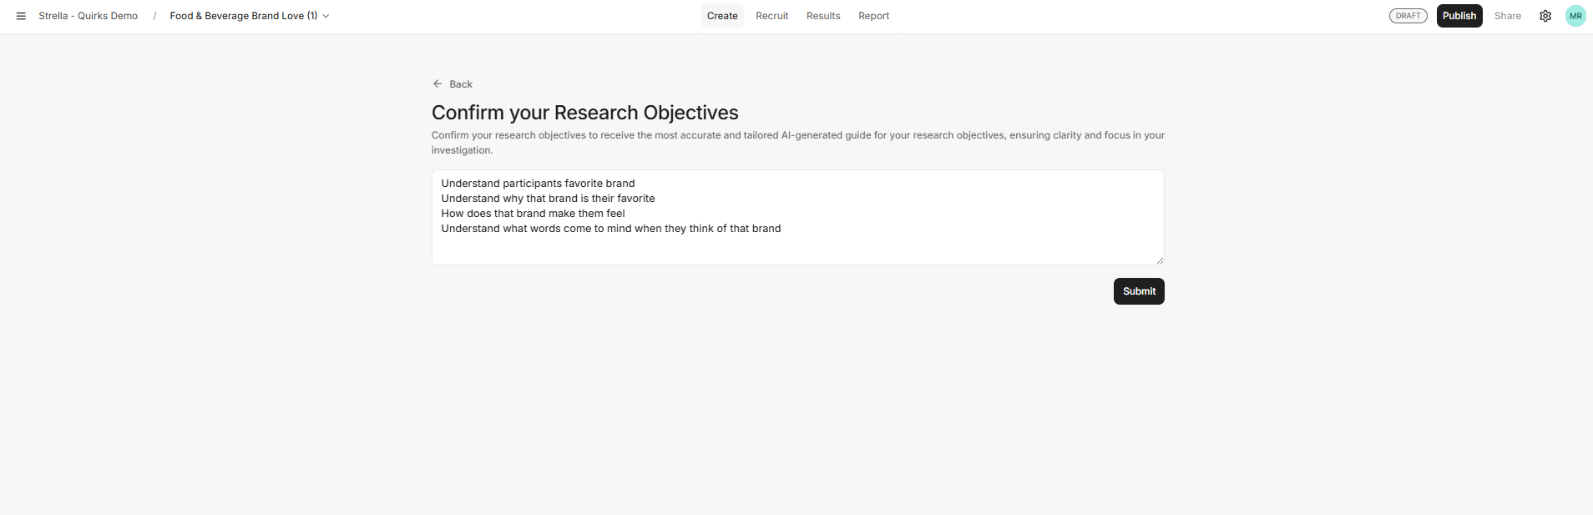The height and width of the screenshot is (515, 1593).
Task: Switch to the Report tab
Action: pyautogui.click(x=874, y=16)
